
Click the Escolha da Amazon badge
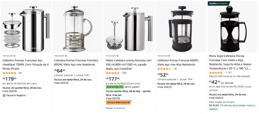[x=219, y=3]
